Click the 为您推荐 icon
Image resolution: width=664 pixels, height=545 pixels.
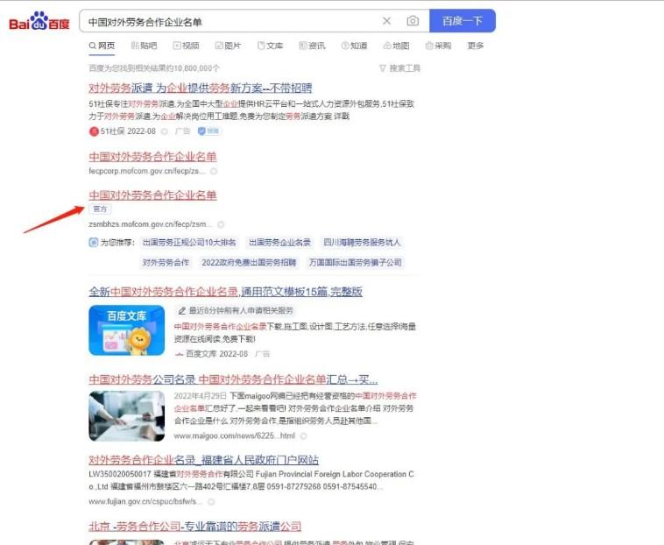coord(93,243)
